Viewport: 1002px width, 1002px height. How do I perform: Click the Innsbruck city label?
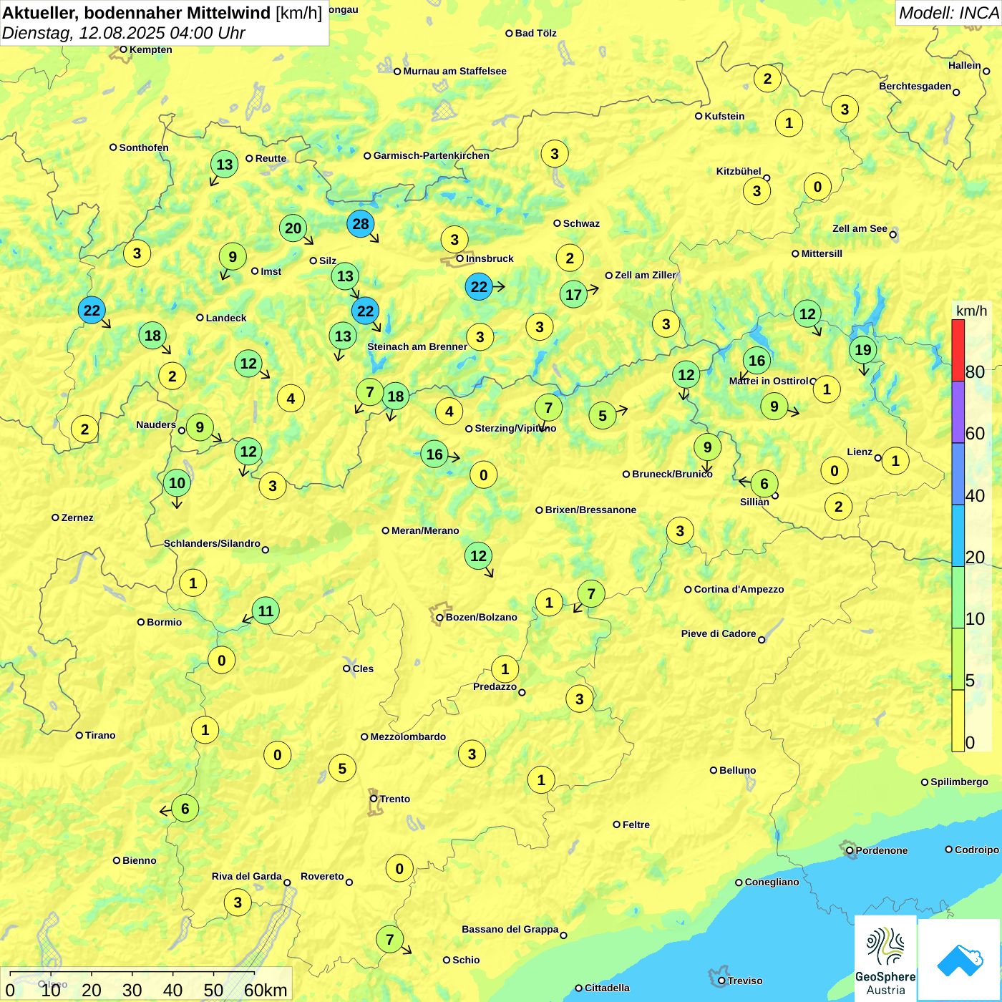(490, 258)
